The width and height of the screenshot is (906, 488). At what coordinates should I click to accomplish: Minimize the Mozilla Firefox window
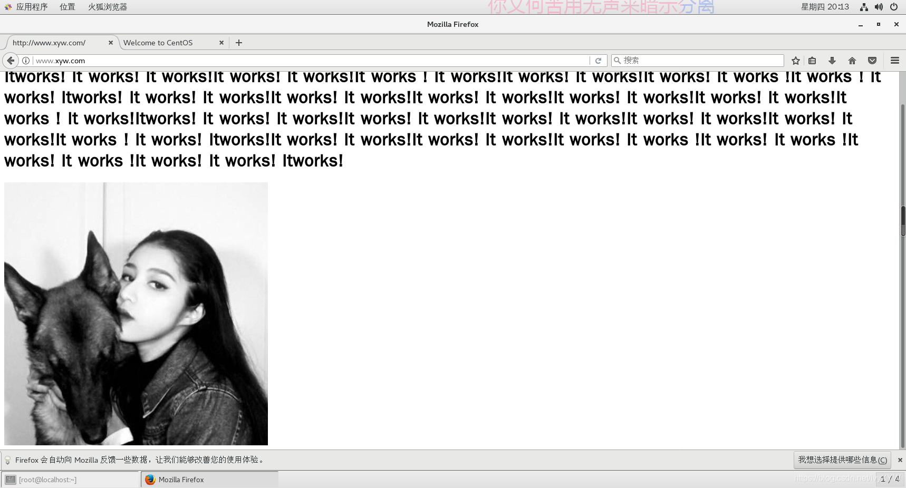(861, 24)
